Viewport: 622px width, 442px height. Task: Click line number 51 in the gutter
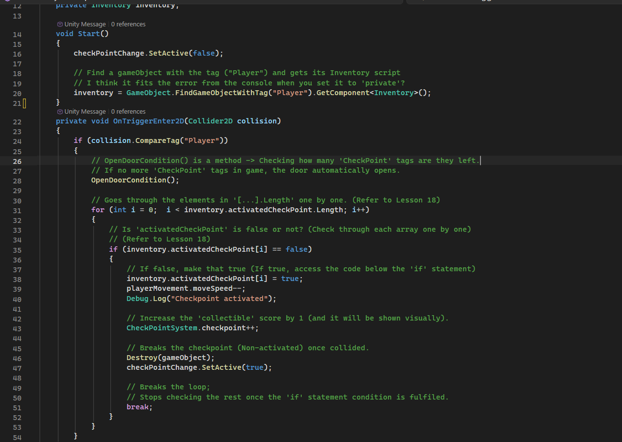[x=17, y=407]
